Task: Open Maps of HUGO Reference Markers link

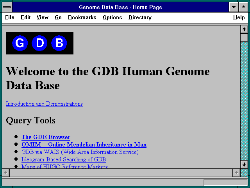Action: click(64, 166)
